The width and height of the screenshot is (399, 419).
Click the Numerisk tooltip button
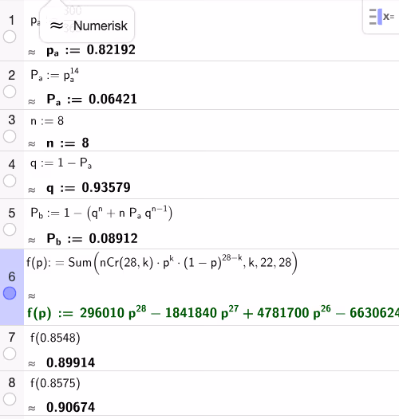pyautogui.click(x=87, y=25)
